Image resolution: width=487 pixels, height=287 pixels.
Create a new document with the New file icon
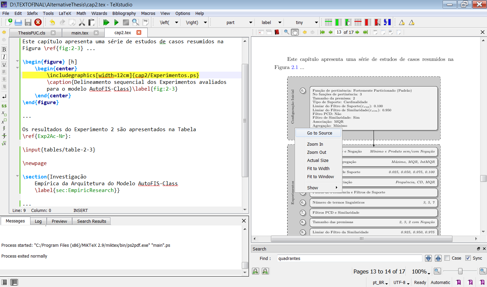coord(9,22)
